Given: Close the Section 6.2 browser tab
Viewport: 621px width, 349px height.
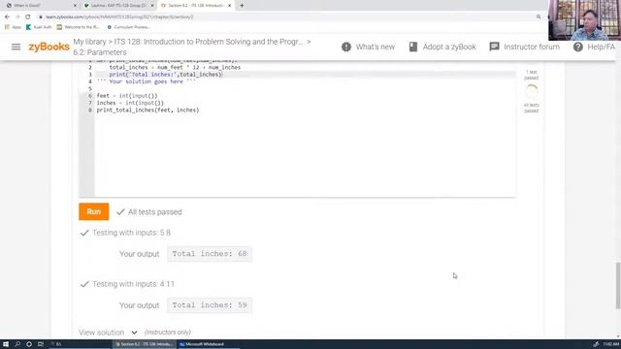Looking at the screenshot, I should coord(229,6).
